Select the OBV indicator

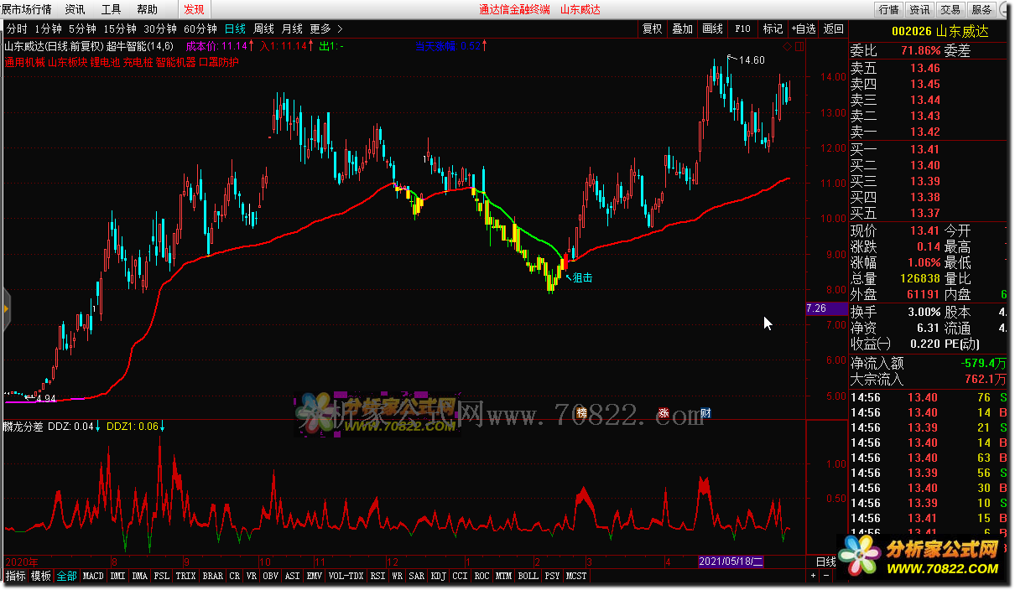tap(270, 577)
